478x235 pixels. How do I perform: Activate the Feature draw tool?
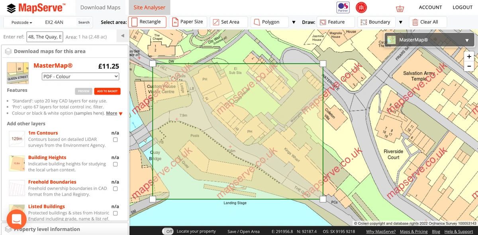tap(336, 22)
